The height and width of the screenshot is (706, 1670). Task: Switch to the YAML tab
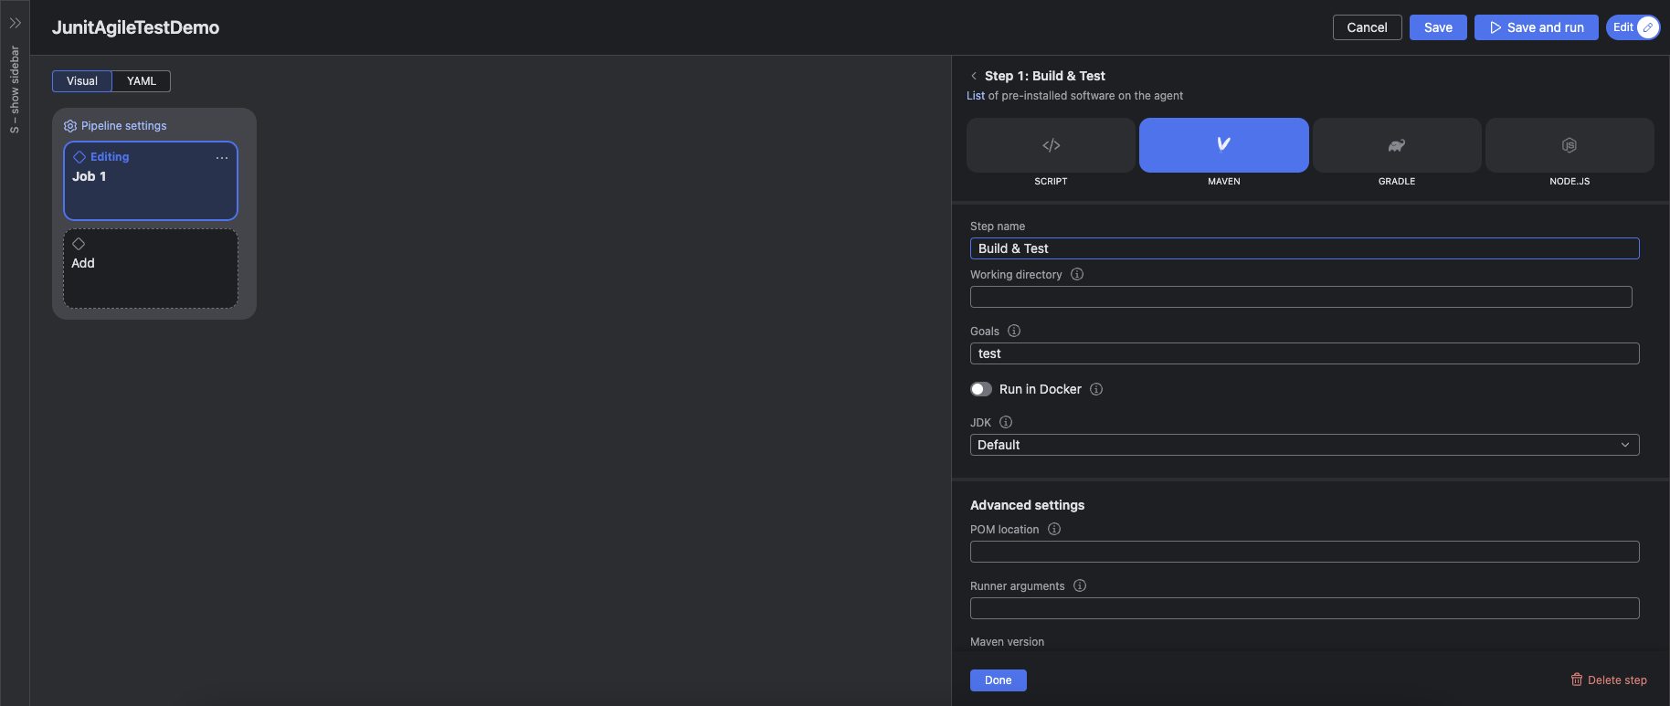(142, 81)
